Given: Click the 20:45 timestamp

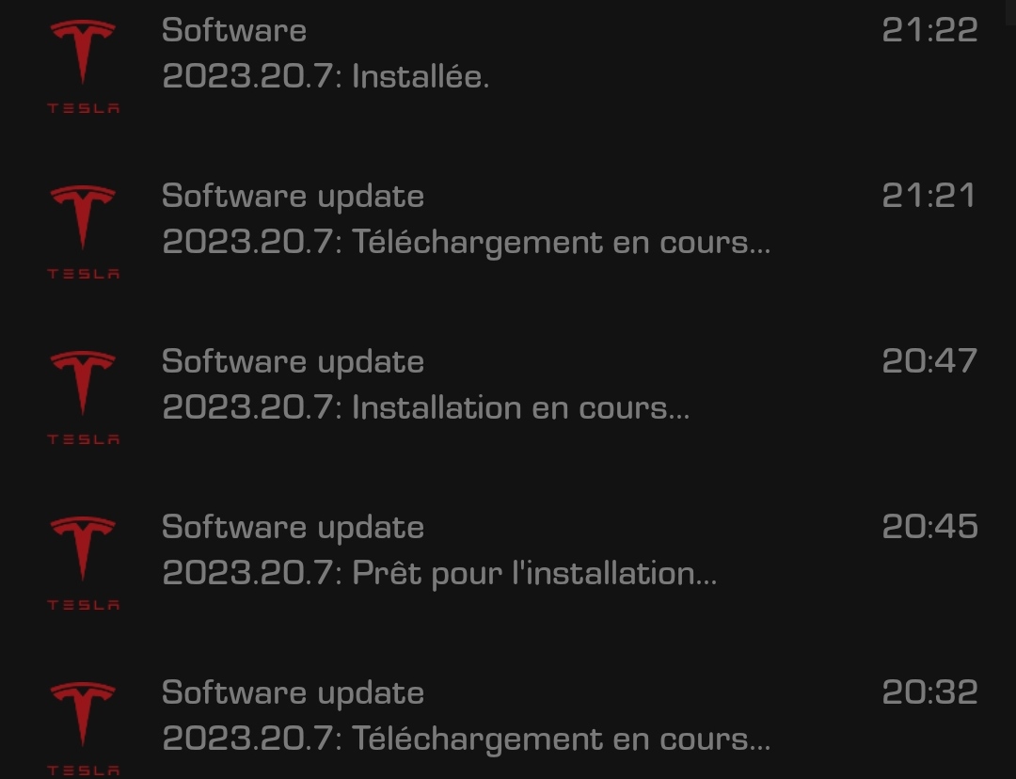Looking at the screenshot, I should [929, 527].
